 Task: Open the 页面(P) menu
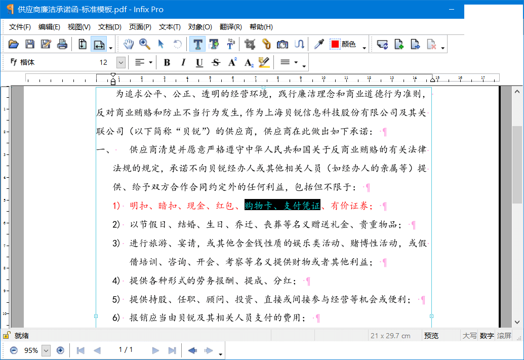tap(140, 27)
